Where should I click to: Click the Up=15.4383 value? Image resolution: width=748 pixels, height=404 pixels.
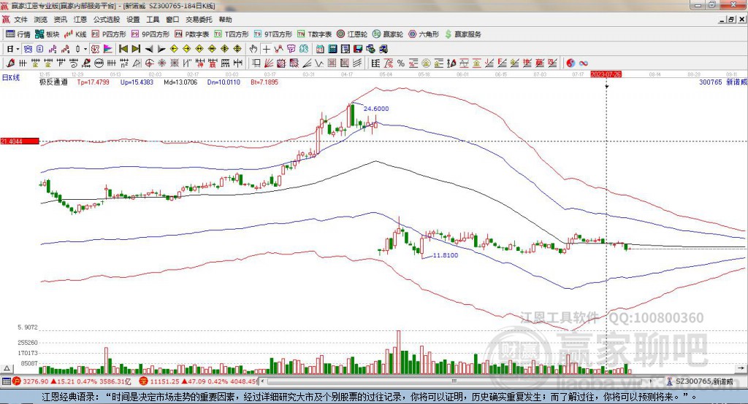[x=137, y=82]
